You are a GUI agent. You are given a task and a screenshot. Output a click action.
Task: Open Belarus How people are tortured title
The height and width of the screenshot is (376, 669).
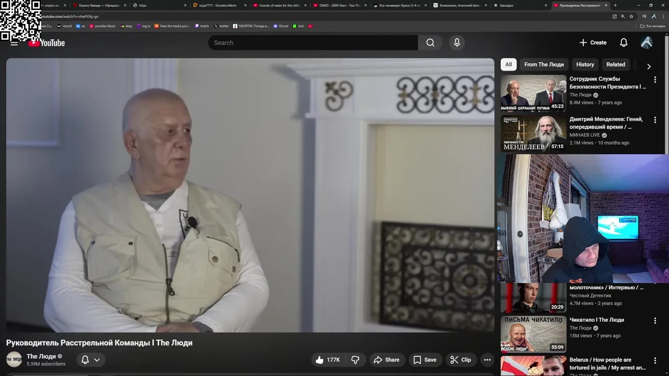coord(608,363)
